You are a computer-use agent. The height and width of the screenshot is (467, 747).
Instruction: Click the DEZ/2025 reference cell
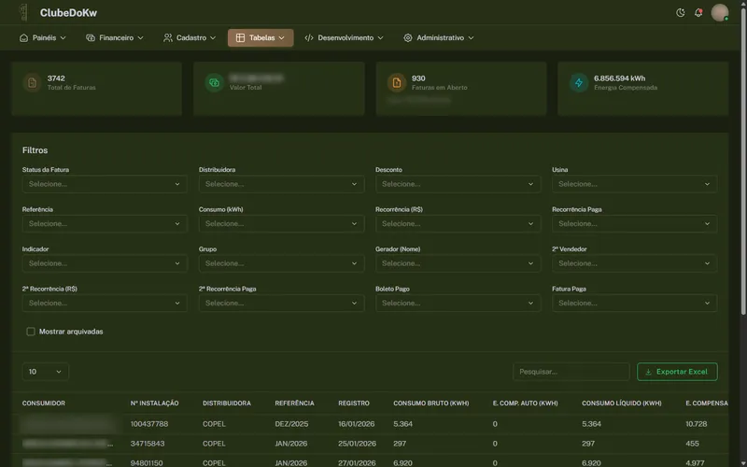pyautogui.click(x=291, y=424)
